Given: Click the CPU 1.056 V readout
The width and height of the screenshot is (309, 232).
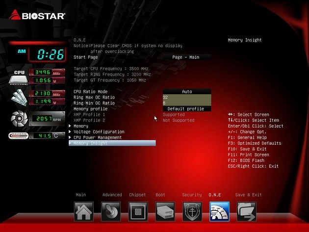Looking at the screenshot, I should (x=47, y=80).
